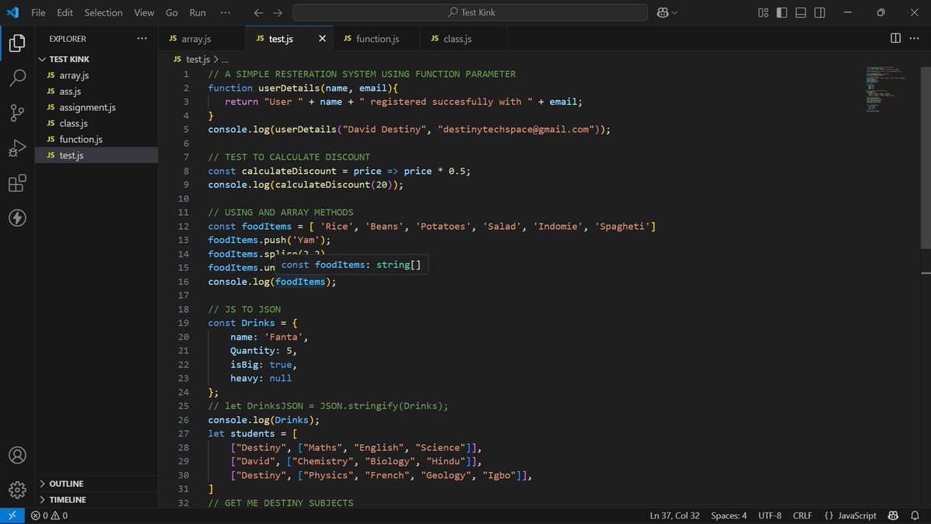Open the Go menu

[171, 12]
